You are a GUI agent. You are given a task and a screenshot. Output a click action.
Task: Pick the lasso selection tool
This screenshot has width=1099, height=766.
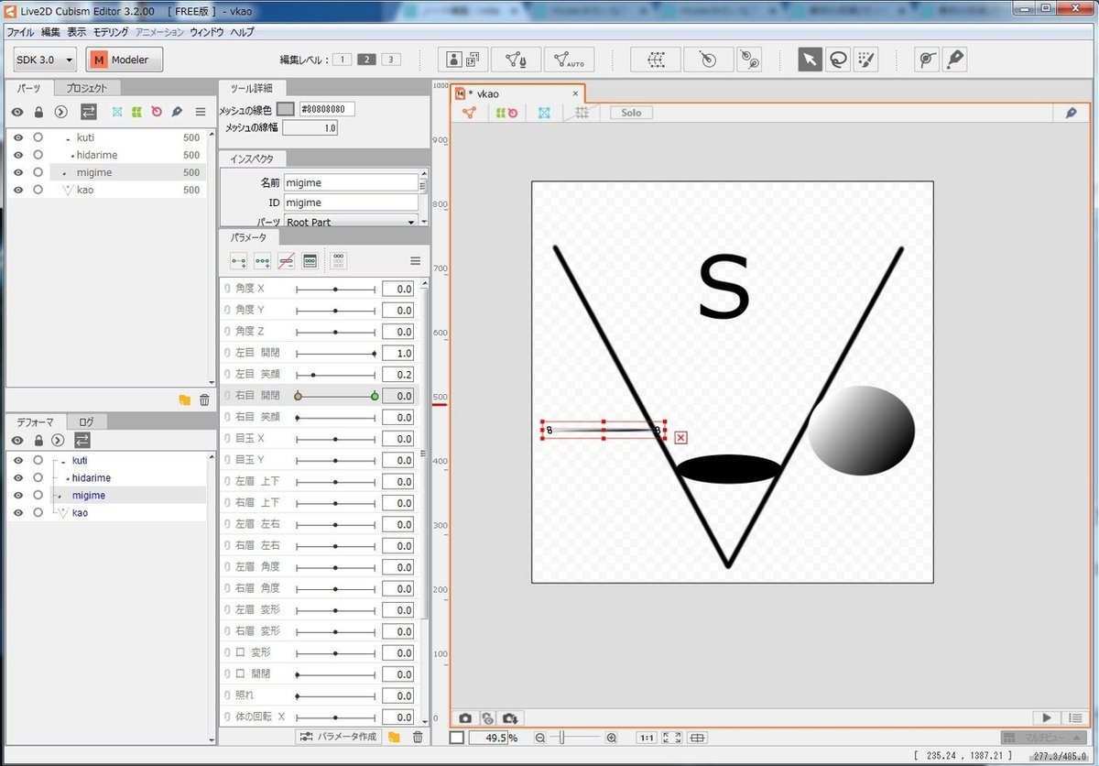coord(838,60)
